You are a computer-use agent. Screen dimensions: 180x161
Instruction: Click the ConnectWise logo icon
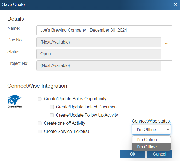click(x=15, y=101)
